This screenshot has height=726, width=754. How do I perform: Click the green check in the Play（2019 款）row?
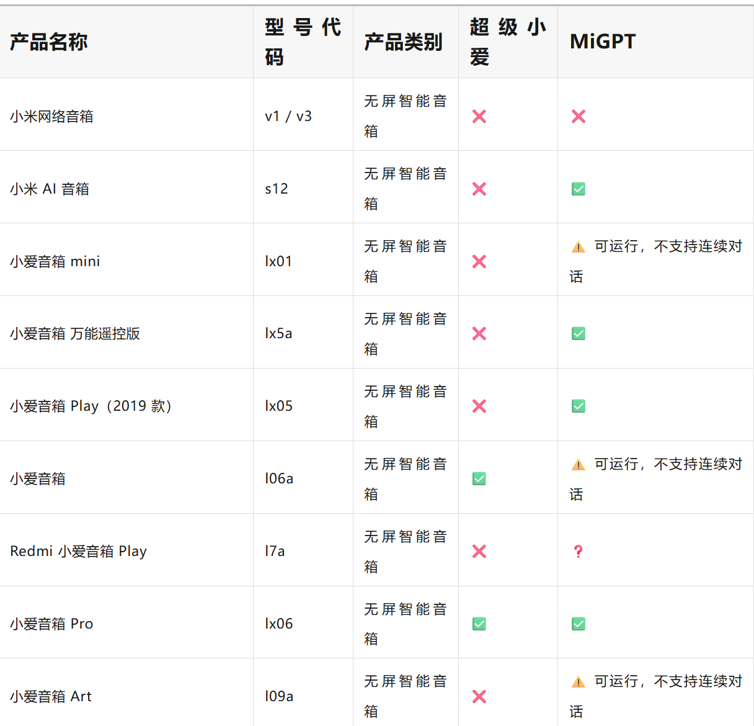(x=579, y=406)
